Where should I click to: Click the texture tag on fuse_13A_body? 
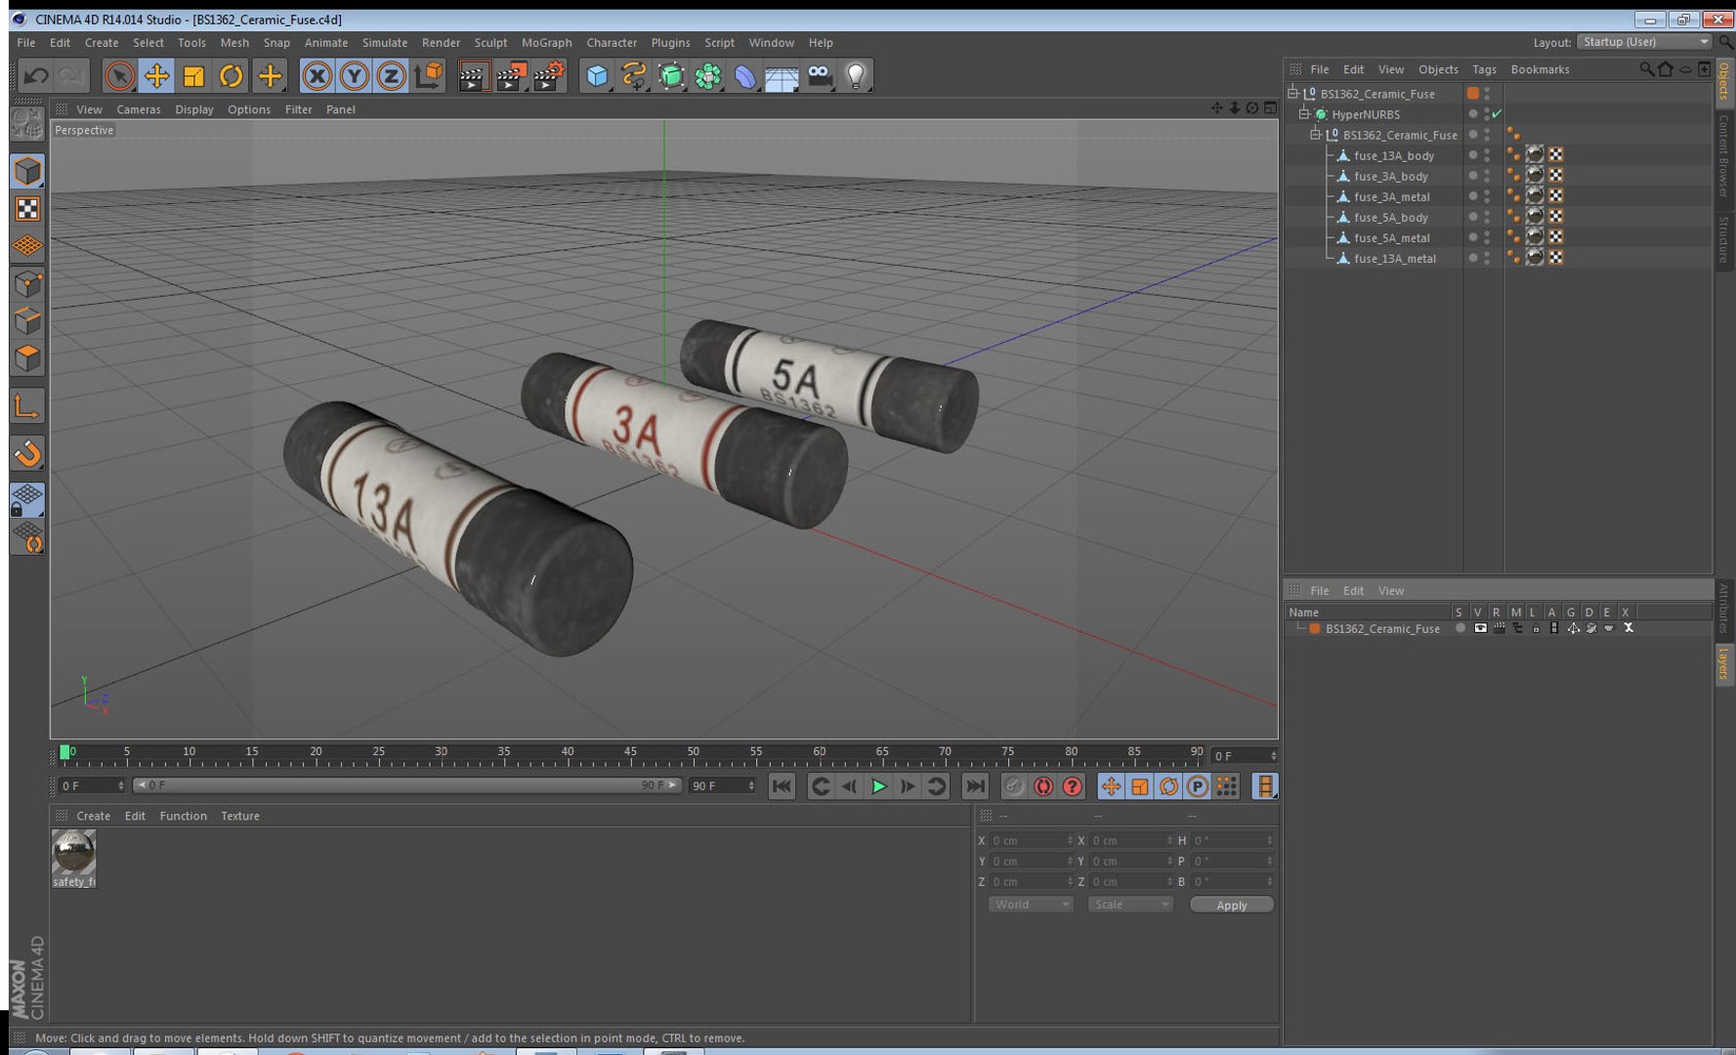pyautogui.click(x=1535, y=154)
